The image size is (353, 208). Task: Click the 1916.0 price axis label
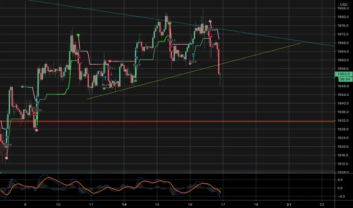[x=343, y=155]
